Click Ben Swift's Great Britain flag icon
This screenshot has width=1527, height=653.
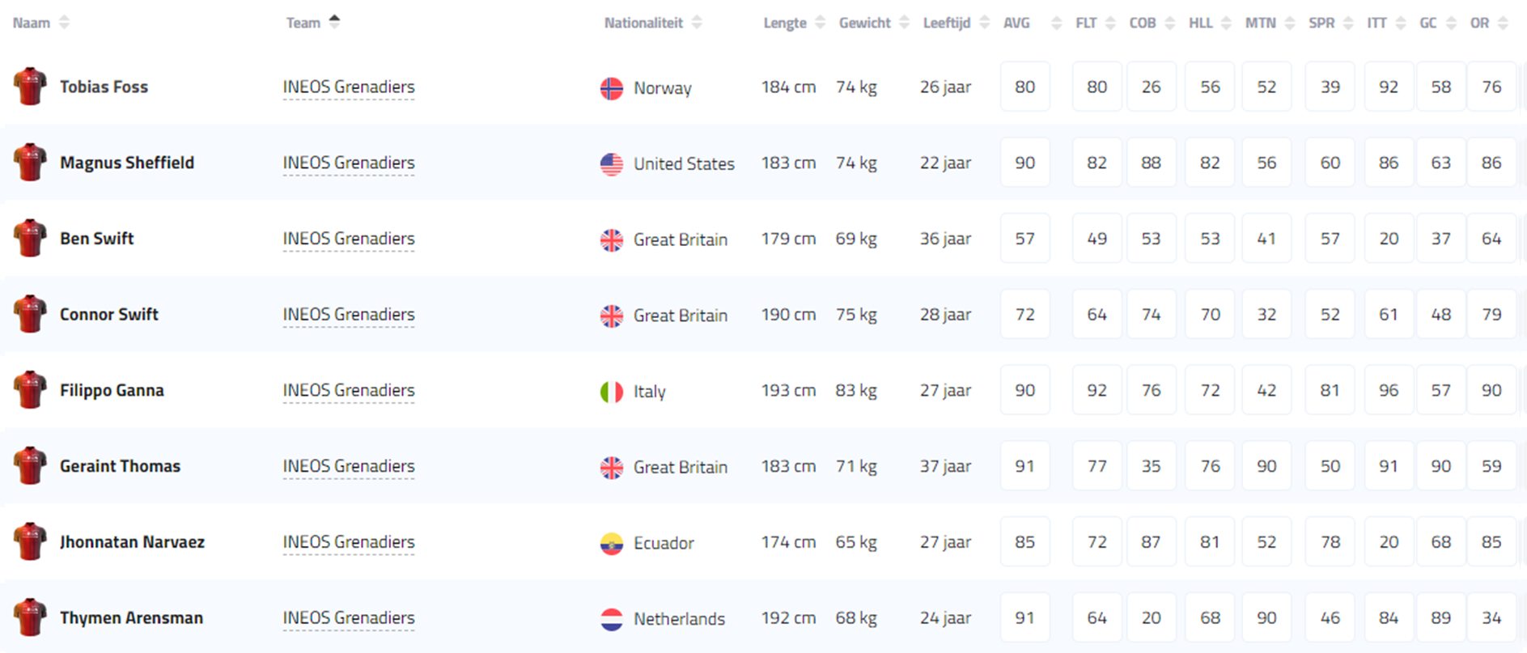(612, 240)
